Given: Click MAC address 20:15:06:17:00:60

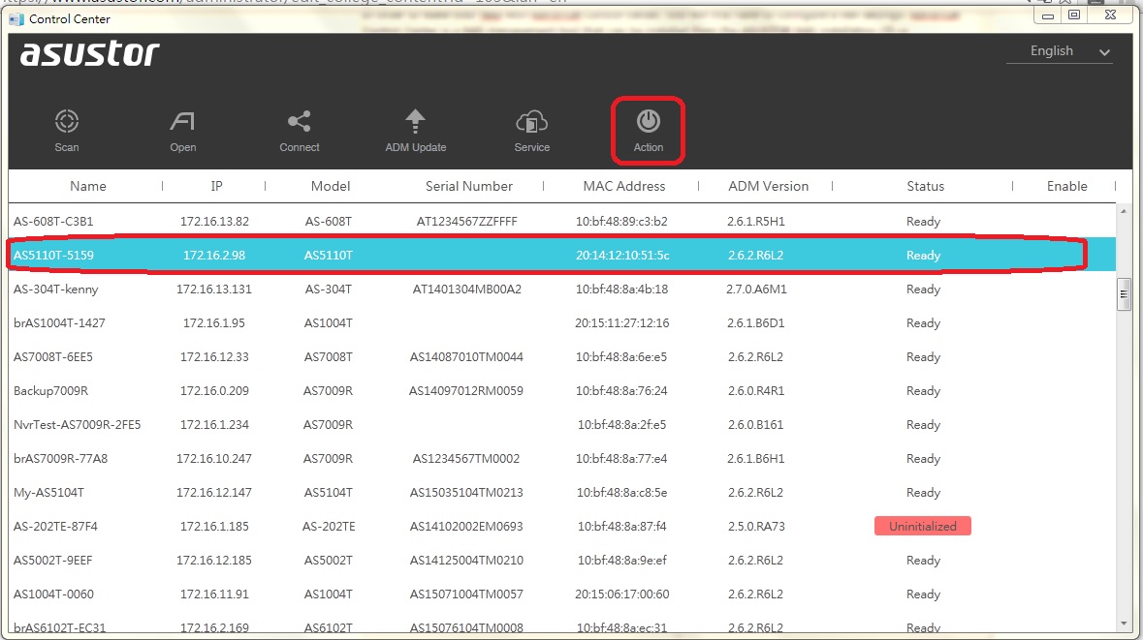Looking at the screenshot, I should [621, 594].
